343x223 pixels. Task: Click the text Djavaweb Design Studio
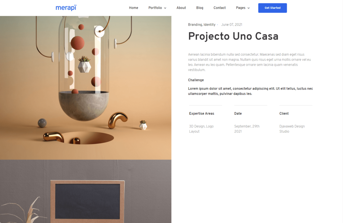coord(292,129)
